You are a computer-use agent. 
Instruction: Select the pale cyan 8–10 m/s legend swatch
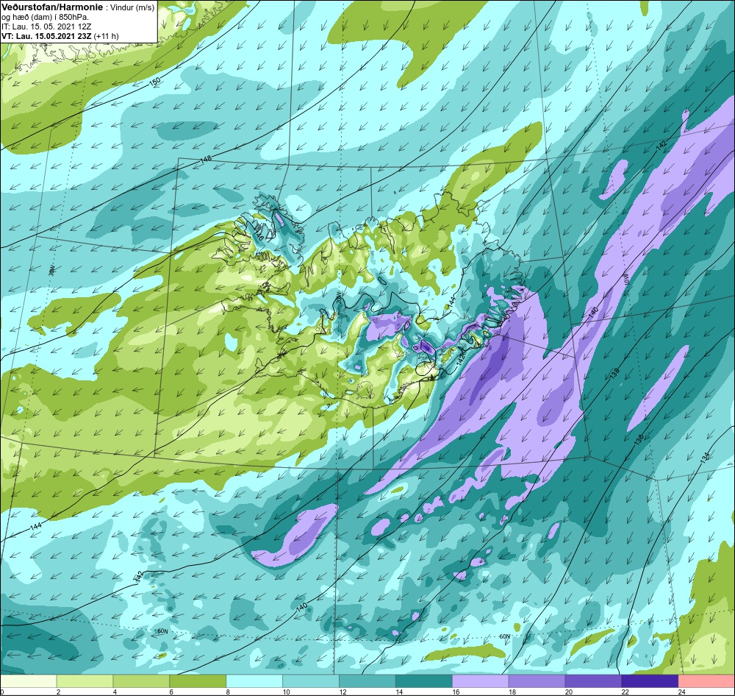tap(254, 681)
